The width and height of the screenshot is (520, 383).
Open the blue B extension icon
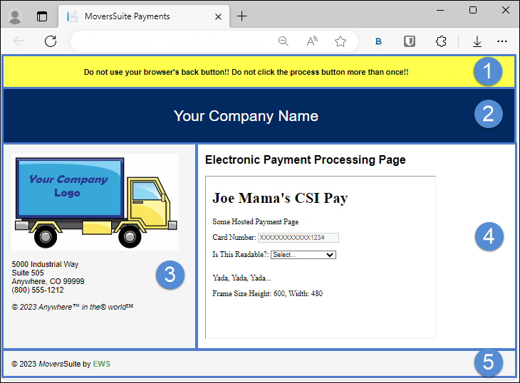tap(378, 41)
